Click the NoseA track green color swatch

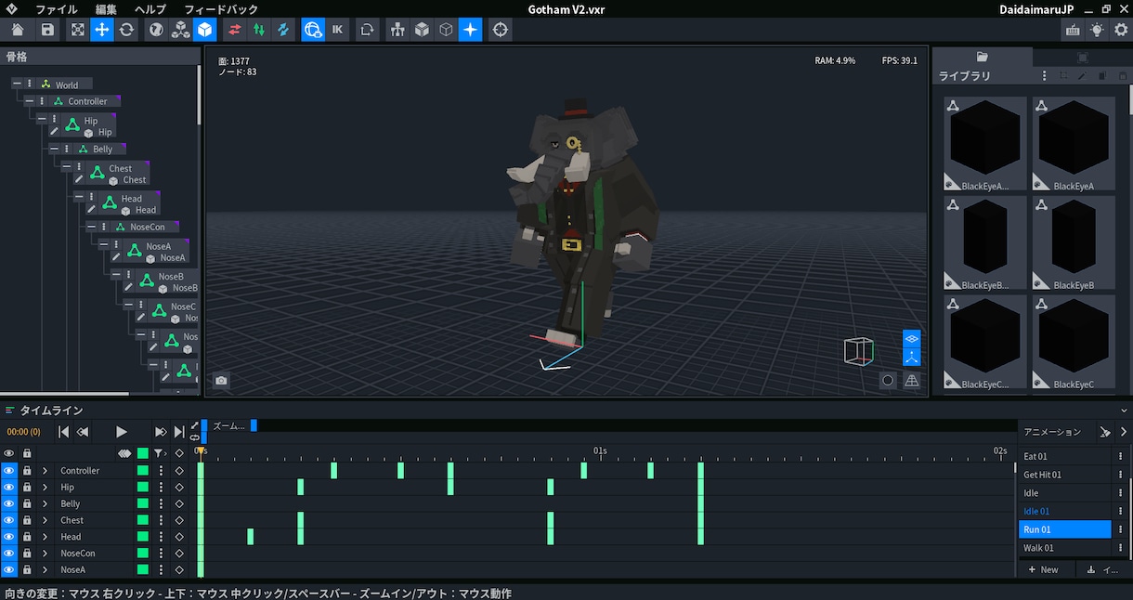coord(143,570)
